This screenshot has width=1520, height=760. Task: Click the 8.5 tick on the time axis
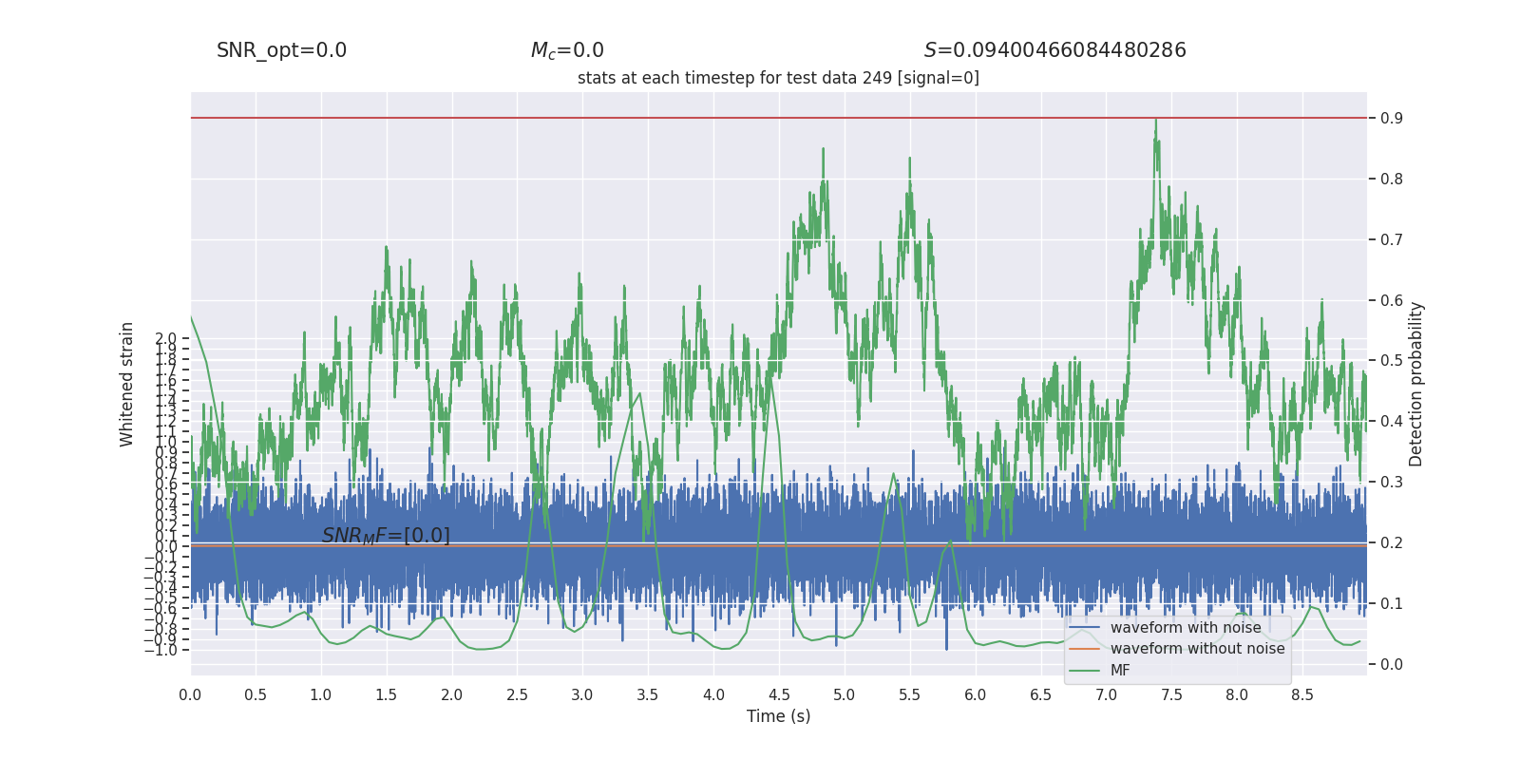pos(1302,695)
